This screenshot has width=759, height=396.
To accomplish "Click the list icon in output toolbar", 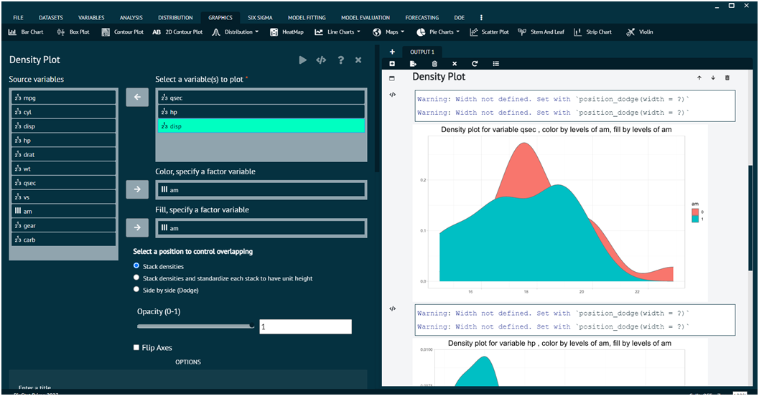I will pyautogui.click(x=495, y=64).
